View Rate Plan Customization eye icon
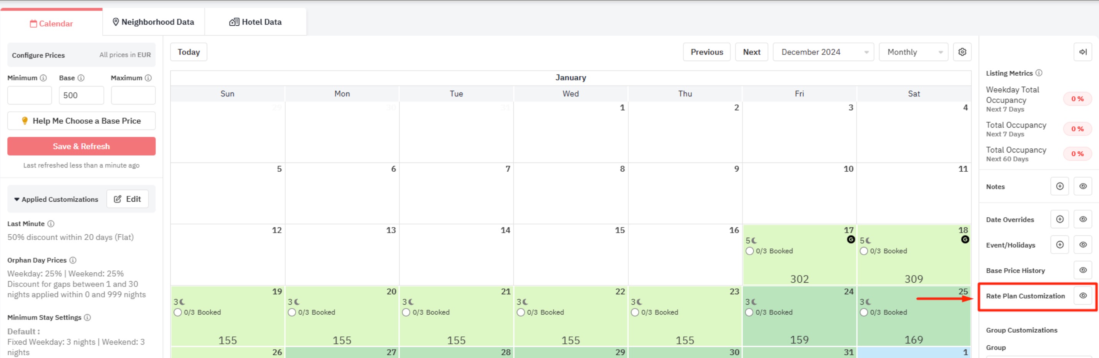Image resolution: width=1099 pixels, height=358 pixels. (1083, 296)
